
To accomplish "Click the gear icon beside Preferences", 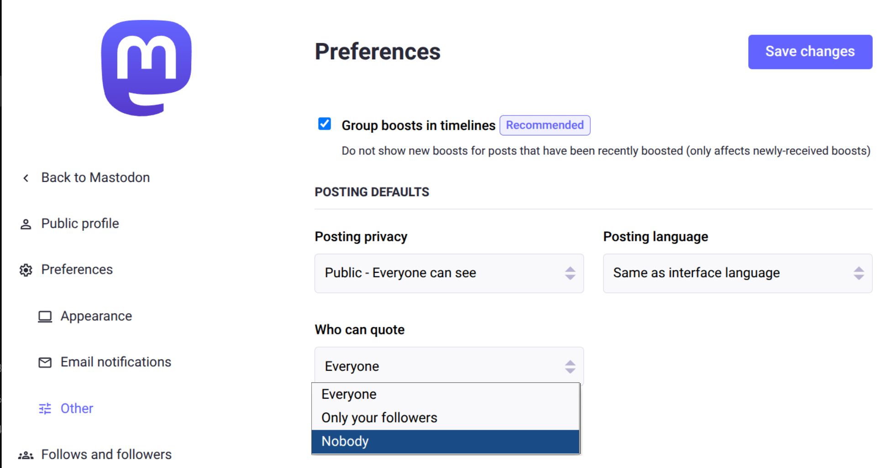I will (25, 270).
